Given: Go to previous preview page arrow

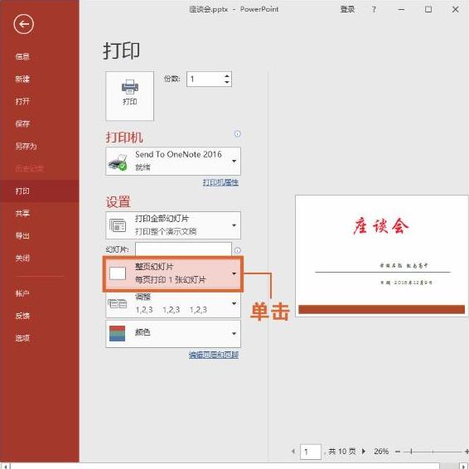Looking at the screenshot, I should coord(293,451).
